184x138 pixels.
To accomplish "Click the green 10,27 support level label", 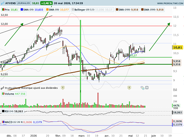I will [134, 56].
